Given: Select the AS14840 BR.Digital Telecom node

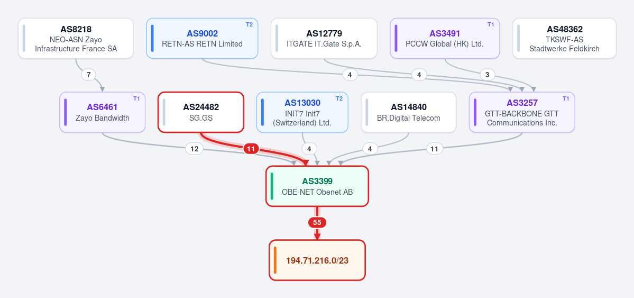Looking at the screenshot, I should 408,112.
